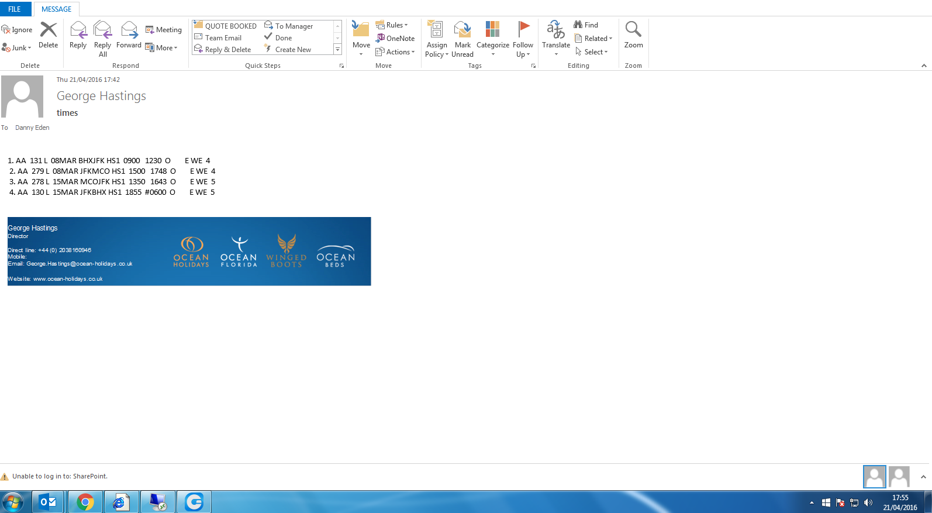The image size is (932, 513).
Task: Expand the Quick Steps gallery
Action: (337, 50)
